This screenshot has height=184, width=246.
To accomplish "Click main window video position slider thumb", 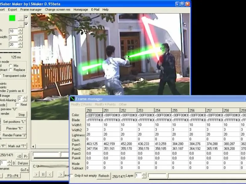I will [x=61, y=155].
